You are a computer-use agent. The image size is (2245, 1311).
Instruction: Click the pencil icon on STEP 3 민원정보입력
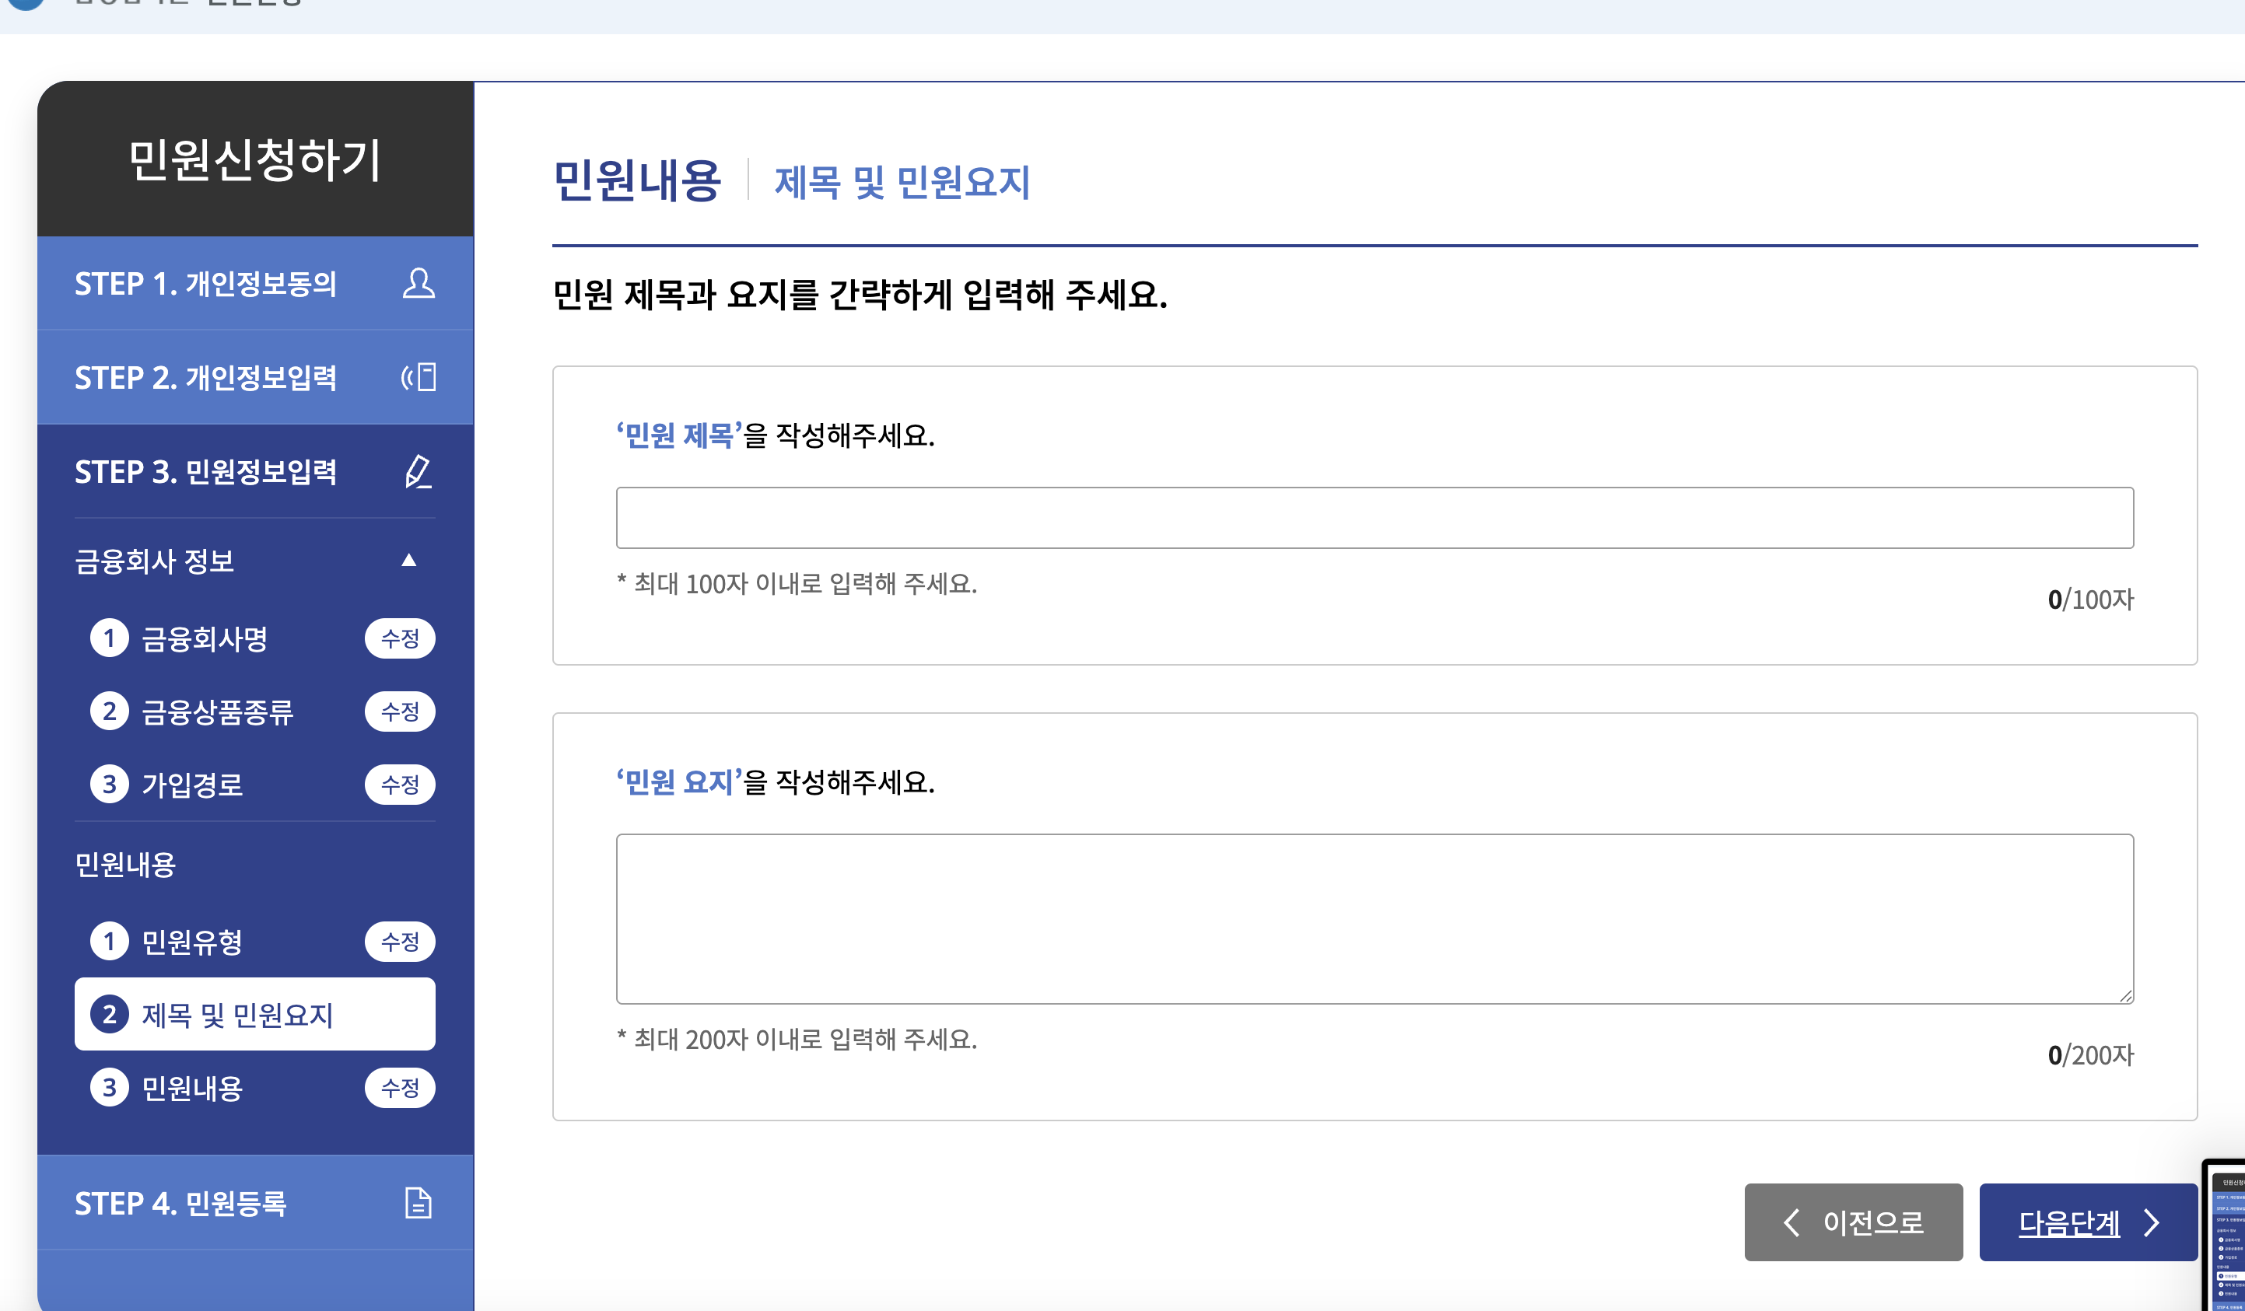tap(419, 472)
